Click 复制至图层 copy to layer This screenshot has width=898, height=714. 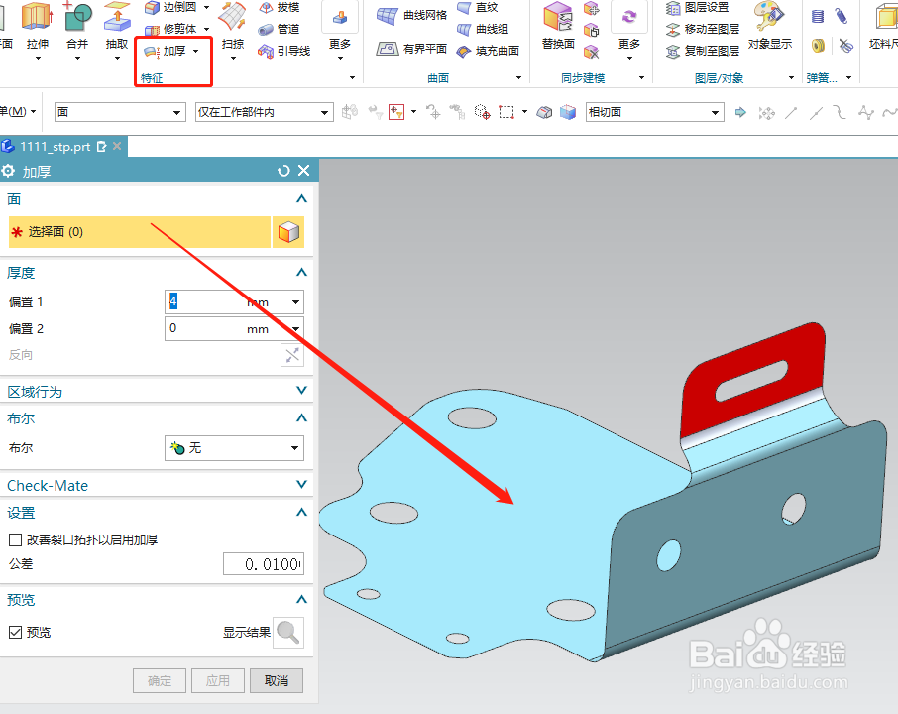(x=703, y=51)
